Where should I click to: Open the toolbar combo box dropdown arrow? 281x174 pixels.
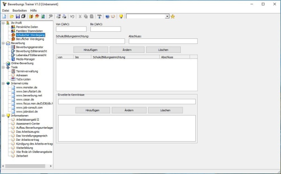pyautogui.click(x=167, y=16)
